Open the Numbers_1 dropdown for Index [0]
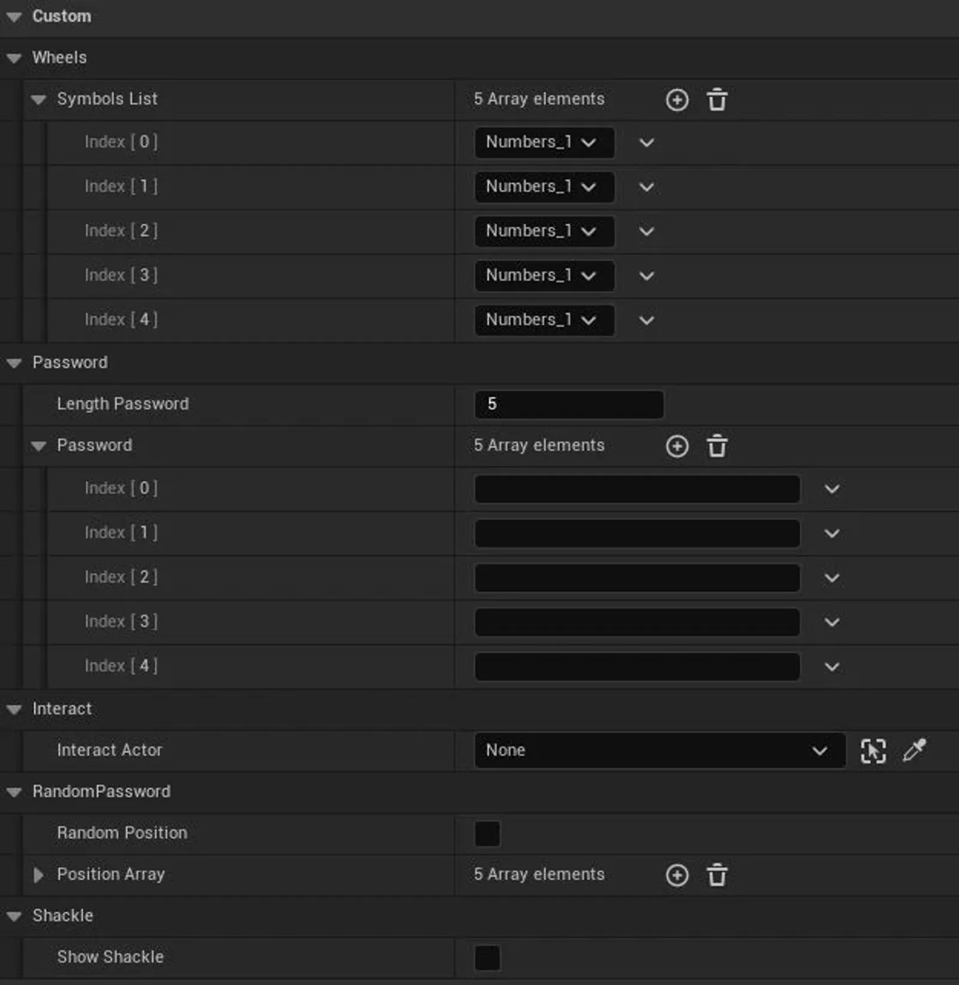959x985 pixels. click(543, 143)
